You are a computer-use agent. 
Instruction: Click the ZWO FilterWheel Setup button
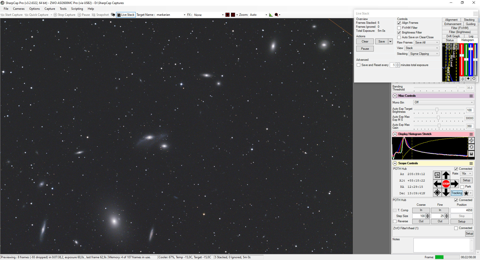pyautogui.click(x=469, y=233)
